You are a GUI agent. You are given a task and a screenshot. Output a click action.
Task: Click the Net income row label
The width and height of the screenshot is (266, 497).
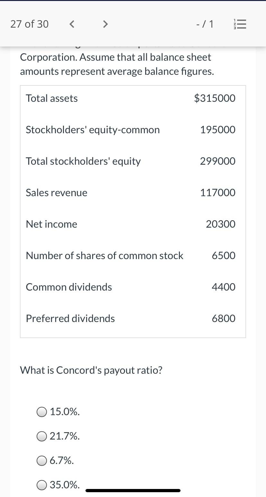51,224
